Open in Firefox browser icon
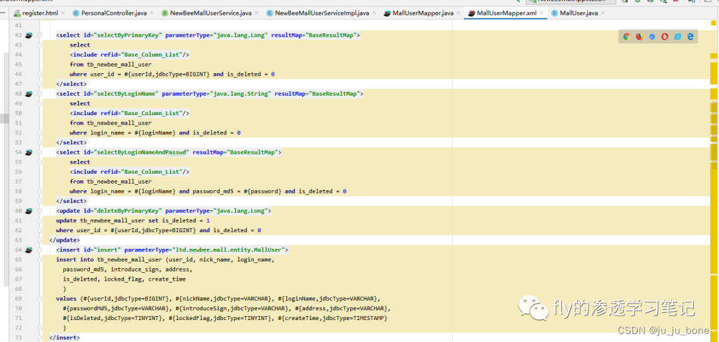Image resolution: width=719 pixels, height=342 pixels. click(x=639, y=37)
